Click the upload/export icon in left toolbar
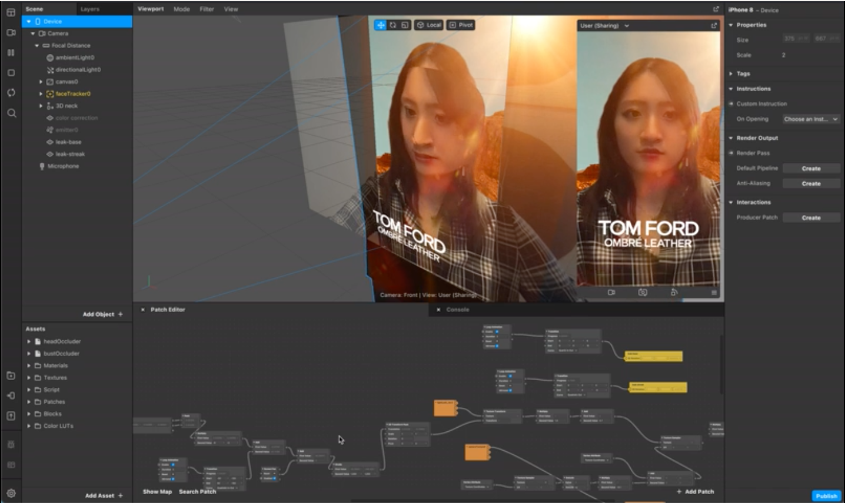The height and width of the screenshot is (503, 845). [x=11, y=415]
